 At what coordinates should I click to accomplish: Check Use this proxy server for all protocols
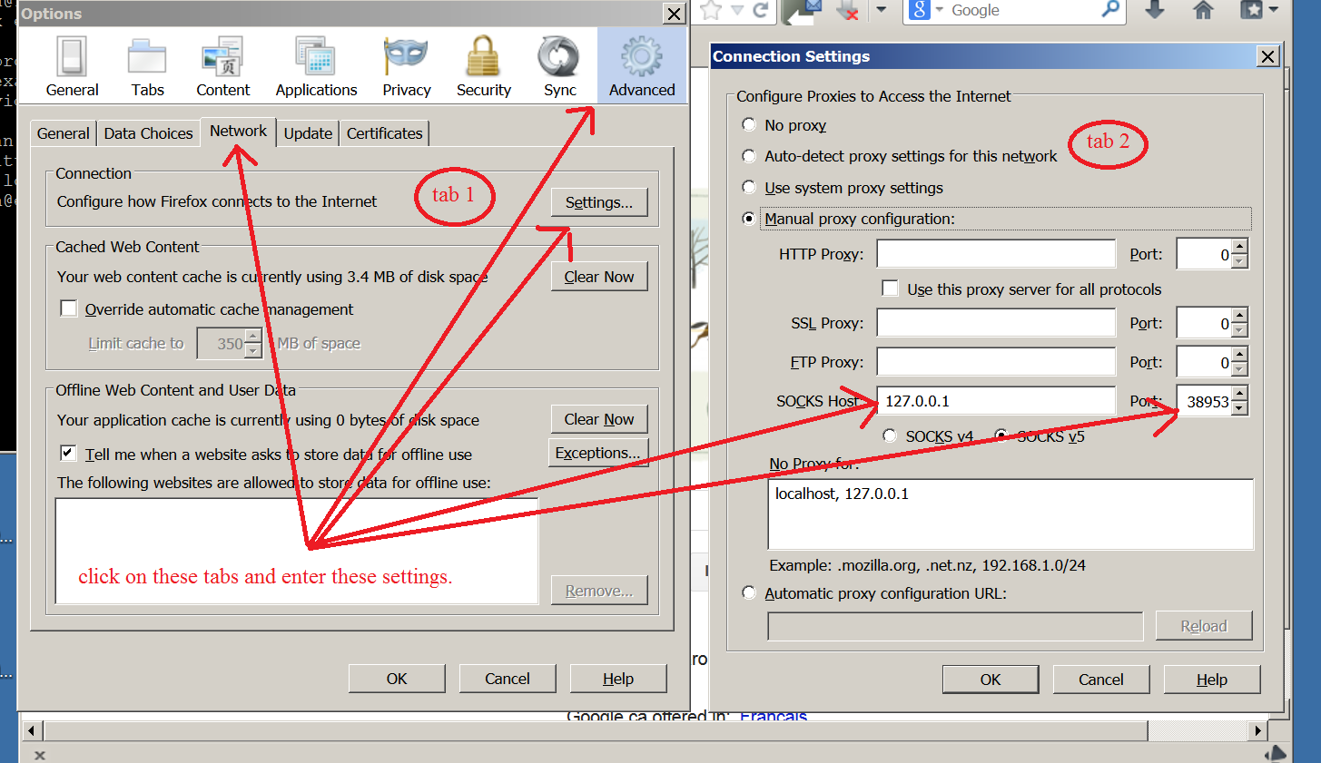pos(891,288)
